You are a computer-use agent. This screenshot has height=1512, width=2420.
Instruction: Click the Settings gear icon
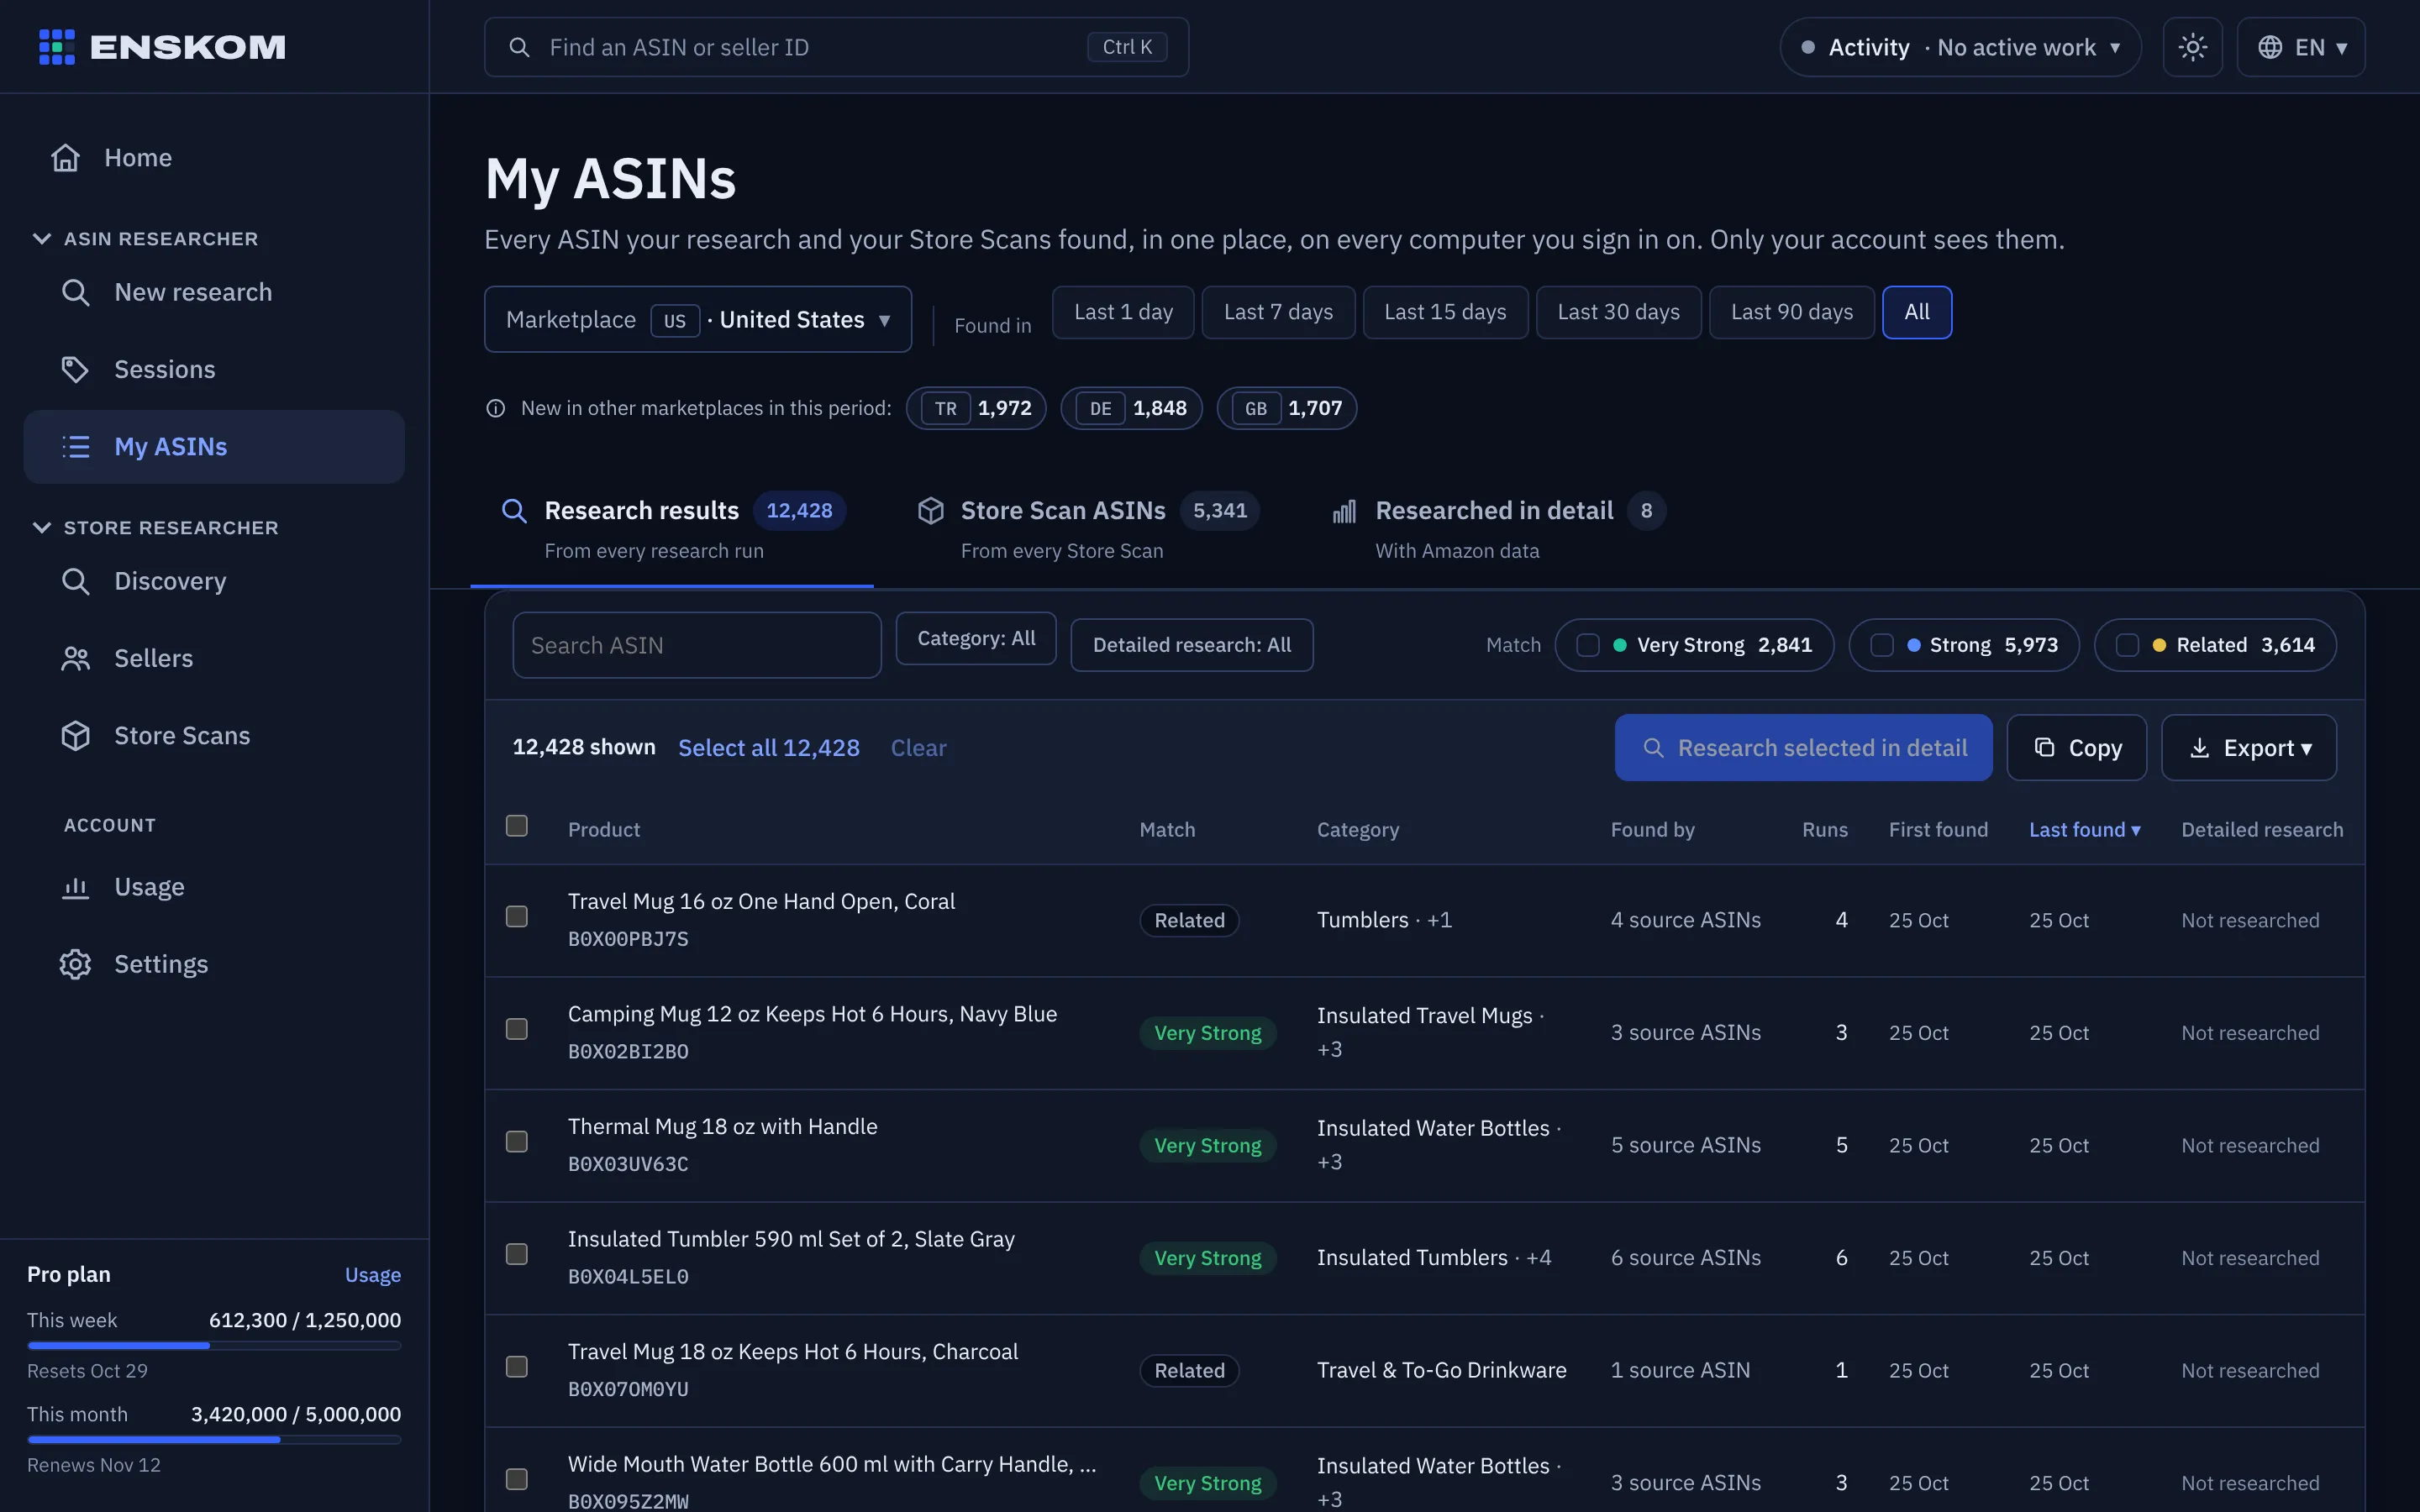[x=76, y=964]
